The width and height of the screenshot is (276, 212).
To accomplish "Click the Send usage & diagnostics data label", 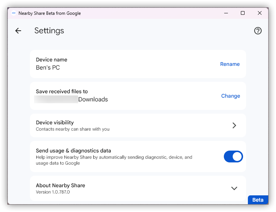I will point(73,151).
